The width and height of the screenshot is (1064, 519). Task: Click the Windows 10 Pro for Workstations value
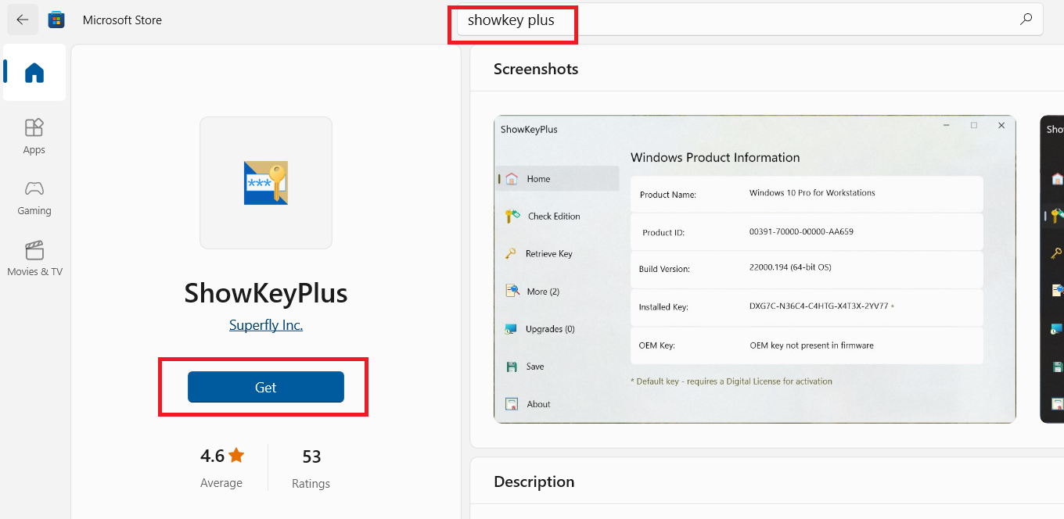(x=812, y=192)
